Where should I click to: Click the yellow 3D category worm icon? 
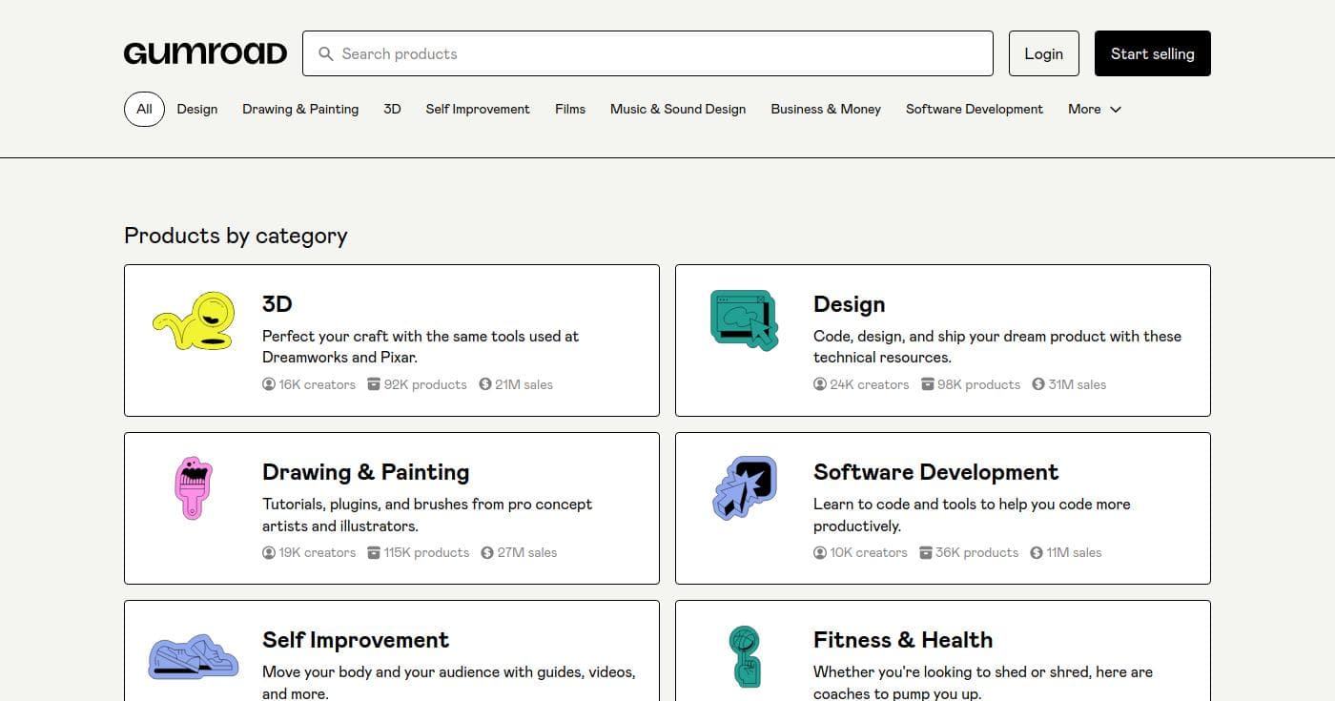point(193,320)
